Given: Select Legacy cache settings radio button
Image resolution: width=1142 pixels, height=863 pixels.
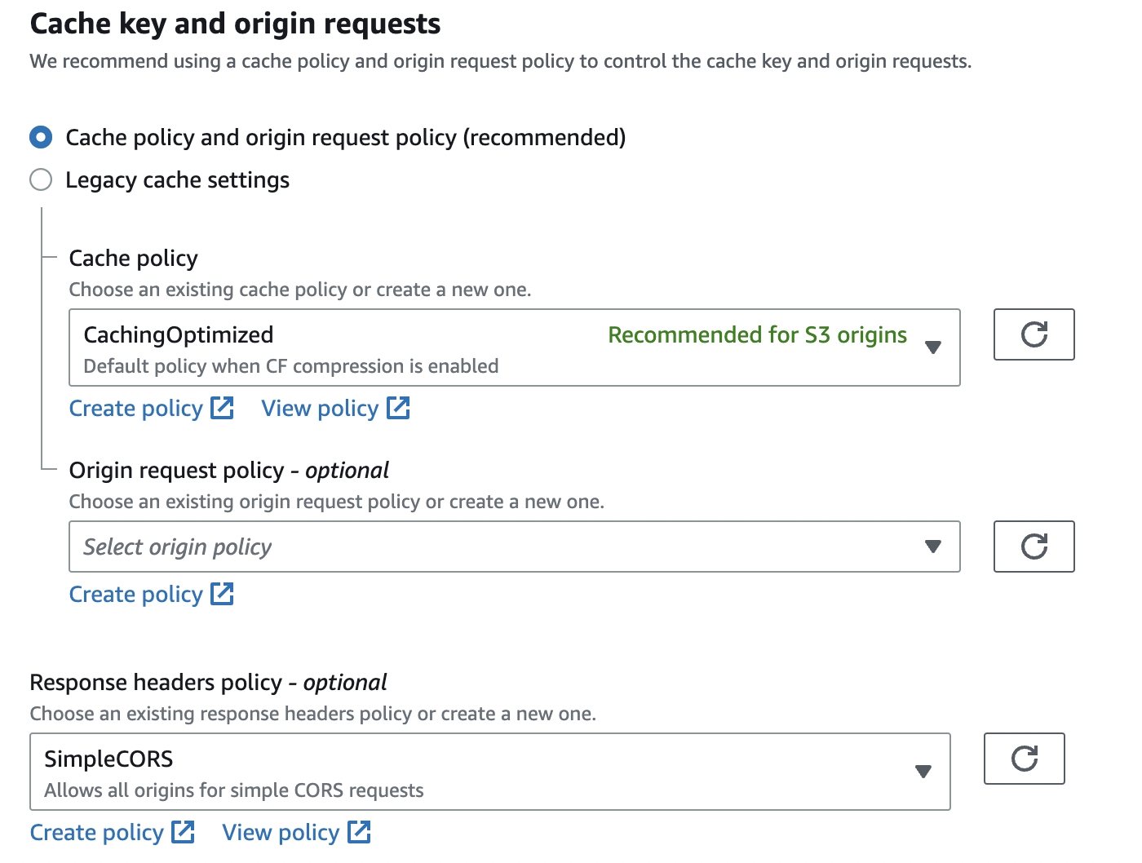Looking at the screenshot, I should 41,179.
